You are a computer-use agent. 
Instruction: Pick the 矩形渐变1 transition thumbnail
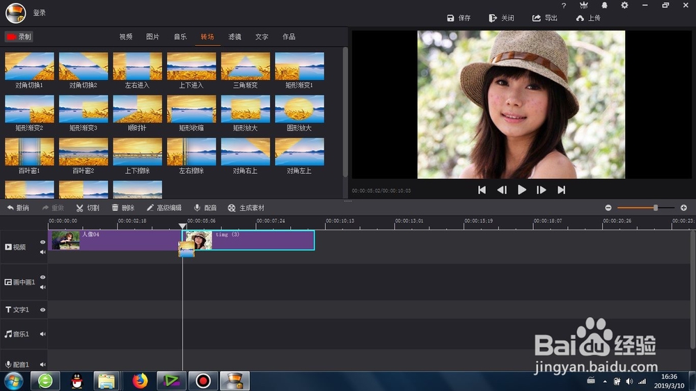299,66
